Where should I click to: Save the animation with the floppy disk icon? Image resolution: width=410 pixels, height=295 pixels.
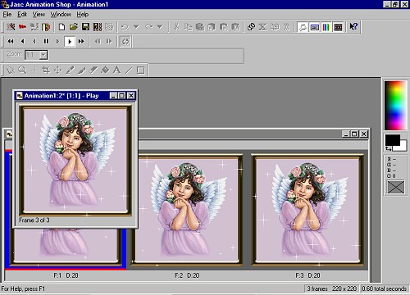(x=85, y=27)
